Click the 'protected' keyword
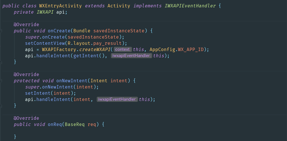This screenshot has width=287, height=141. pos(26,81)
